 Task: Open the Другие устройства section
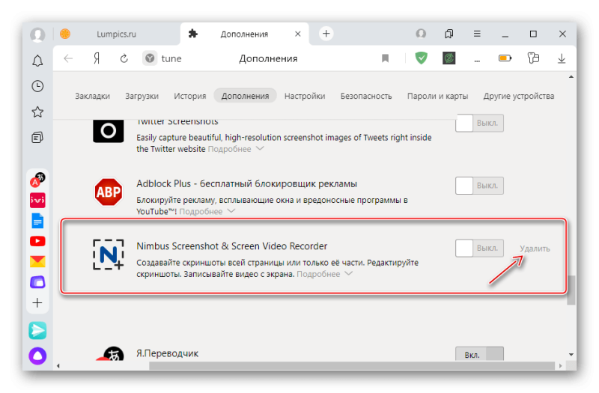click(518, 96)
